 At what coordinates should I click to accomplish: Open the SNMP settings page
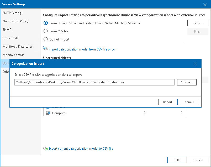tap(7, 30)
